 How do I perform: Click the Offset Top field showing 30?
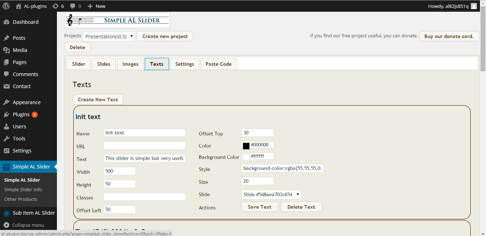coord(258,133)
